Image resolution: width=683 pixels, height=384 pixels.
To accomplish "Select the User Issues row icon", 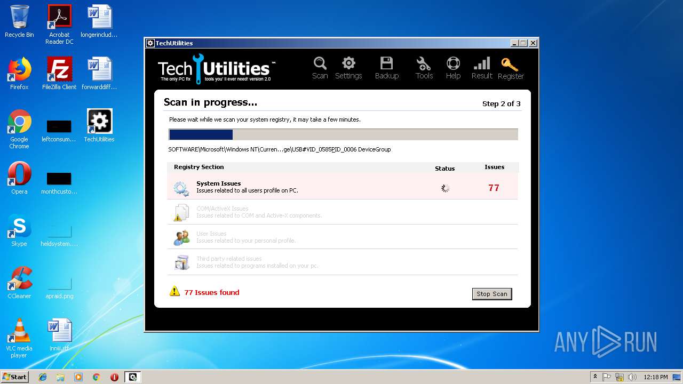I will click(x=181, y=237).
